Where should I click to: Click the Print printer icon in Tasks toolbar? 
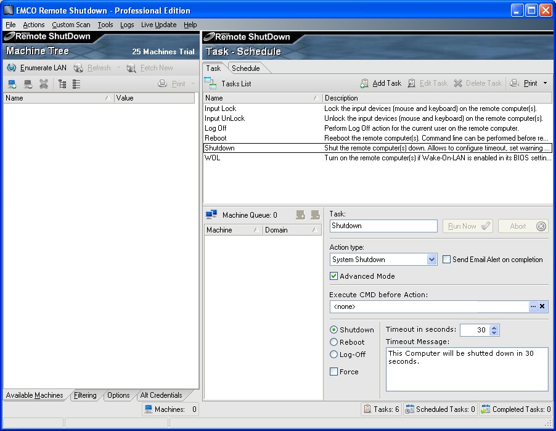click(x=515, y=83)
